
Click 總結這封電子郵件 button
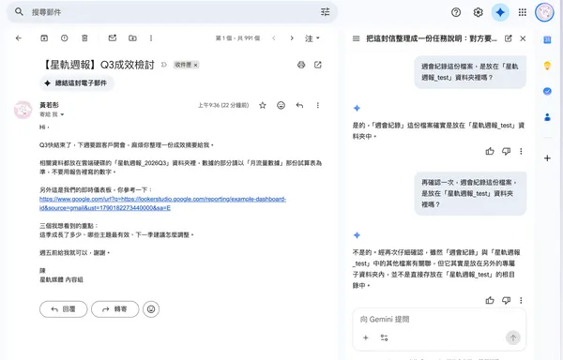pos(77,82)
